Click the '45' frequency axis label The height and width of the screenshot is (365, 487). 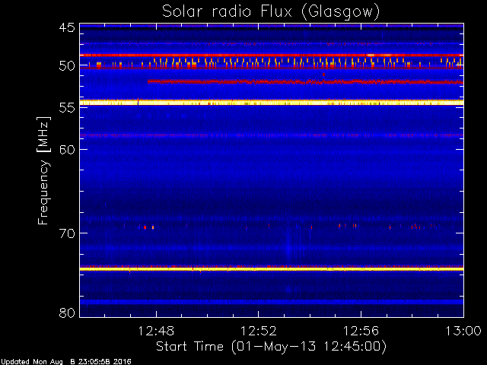[x=67, y=28]
